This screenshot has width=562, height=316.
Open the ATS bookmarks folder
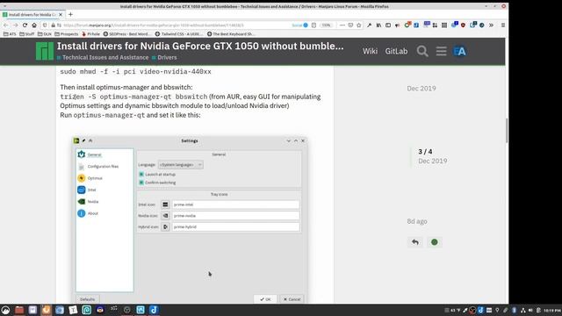10,34
